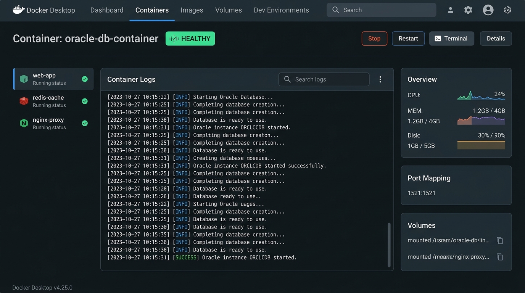The height and width of the screenshot is (293, 525).
Task: Open the Dashboard tab
Action: click(107, 10)
